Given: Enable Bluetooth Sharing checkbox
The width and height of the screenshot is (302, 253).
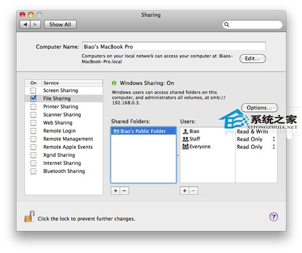Looking at the screenshot, I should click(33, 171).
